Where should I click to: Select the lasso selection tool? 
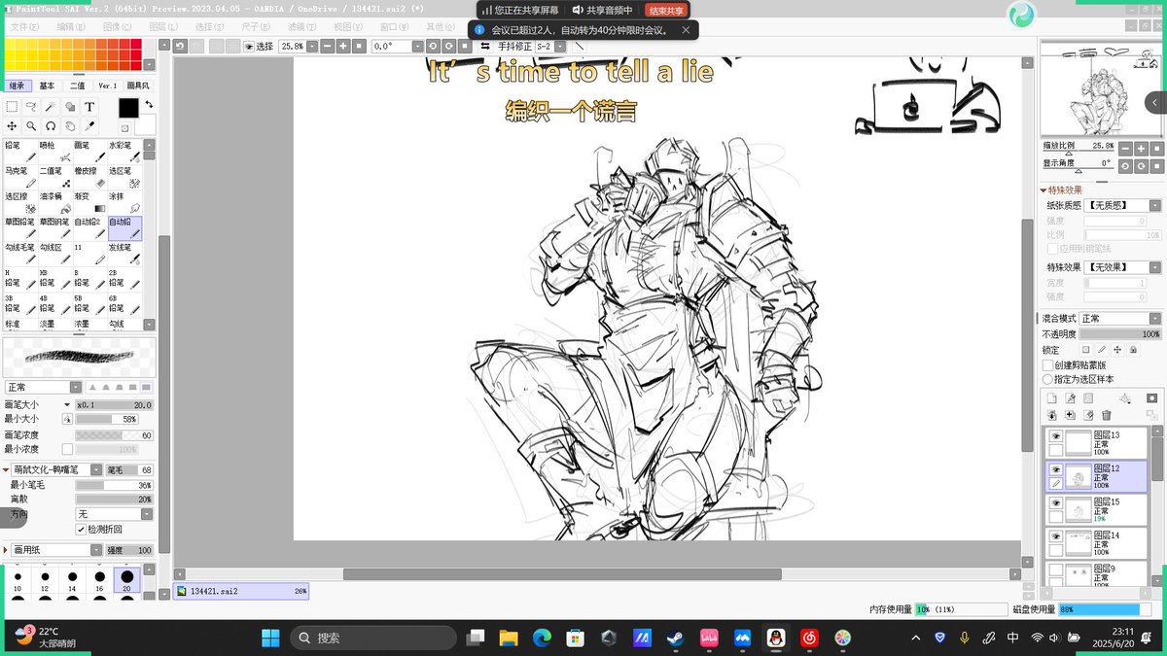tap(31, 107)
